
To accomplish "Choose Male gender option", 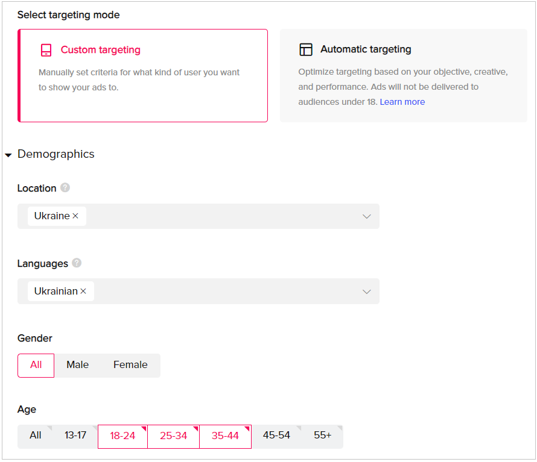I will [x=78, y=365].
